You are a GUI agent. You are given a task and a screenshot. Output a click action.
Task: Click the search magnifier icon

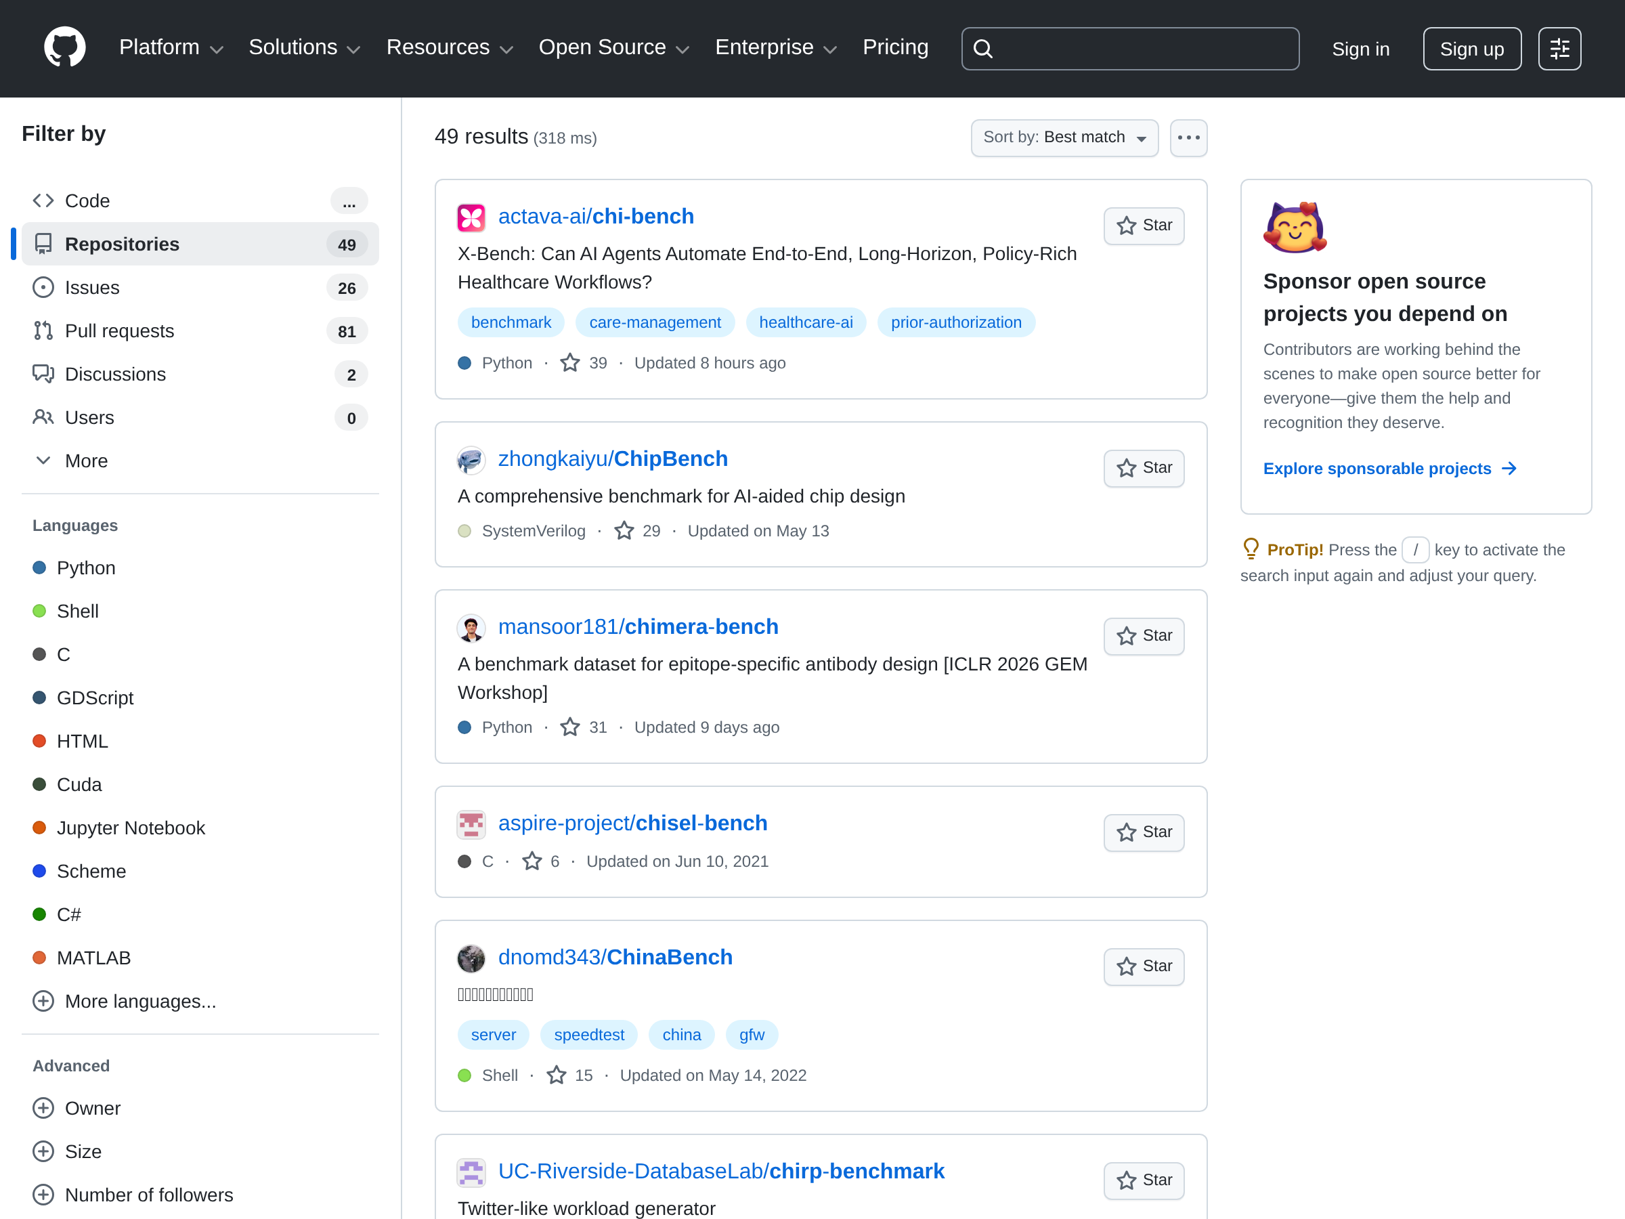pos(983,49)
